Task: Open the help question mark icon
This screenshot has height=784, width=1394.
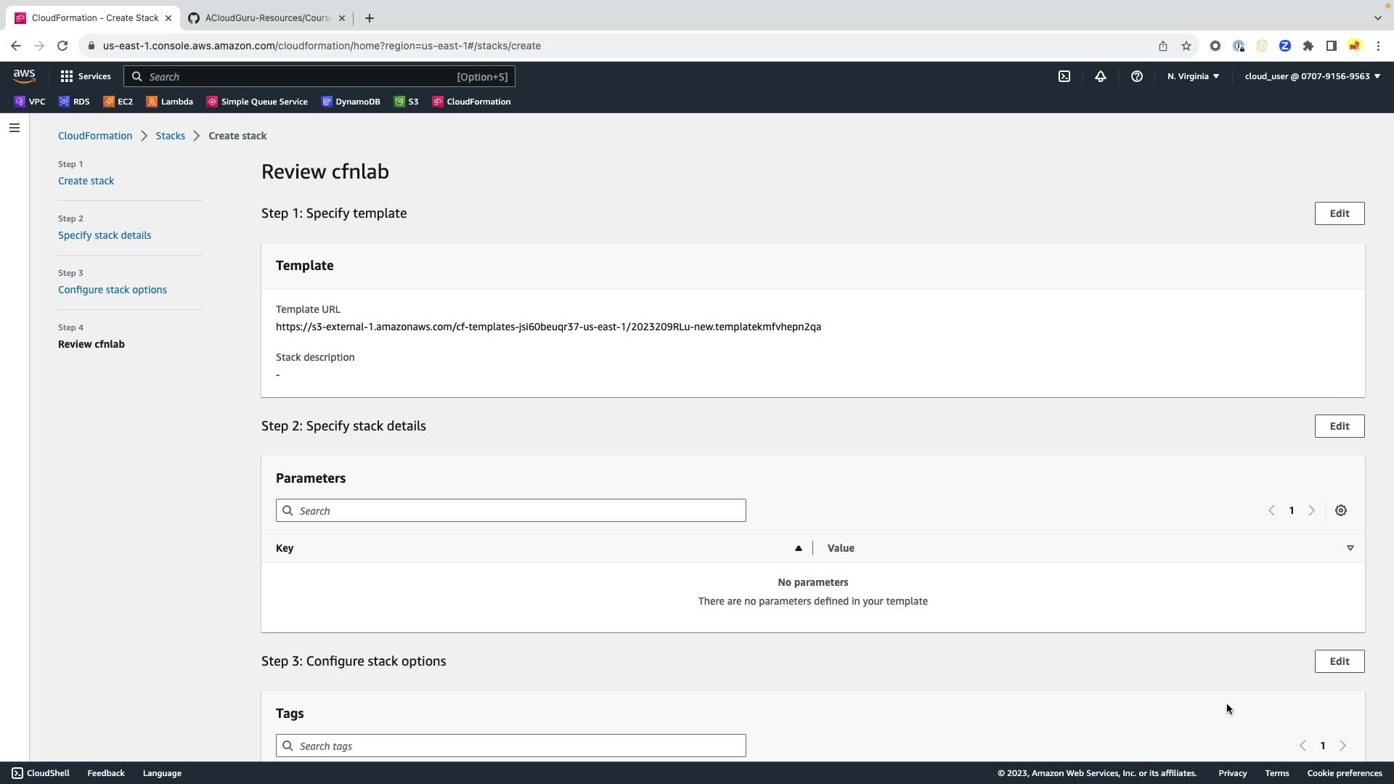Action: 1137,76
